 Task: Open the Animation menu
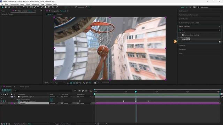click(35, 4)
